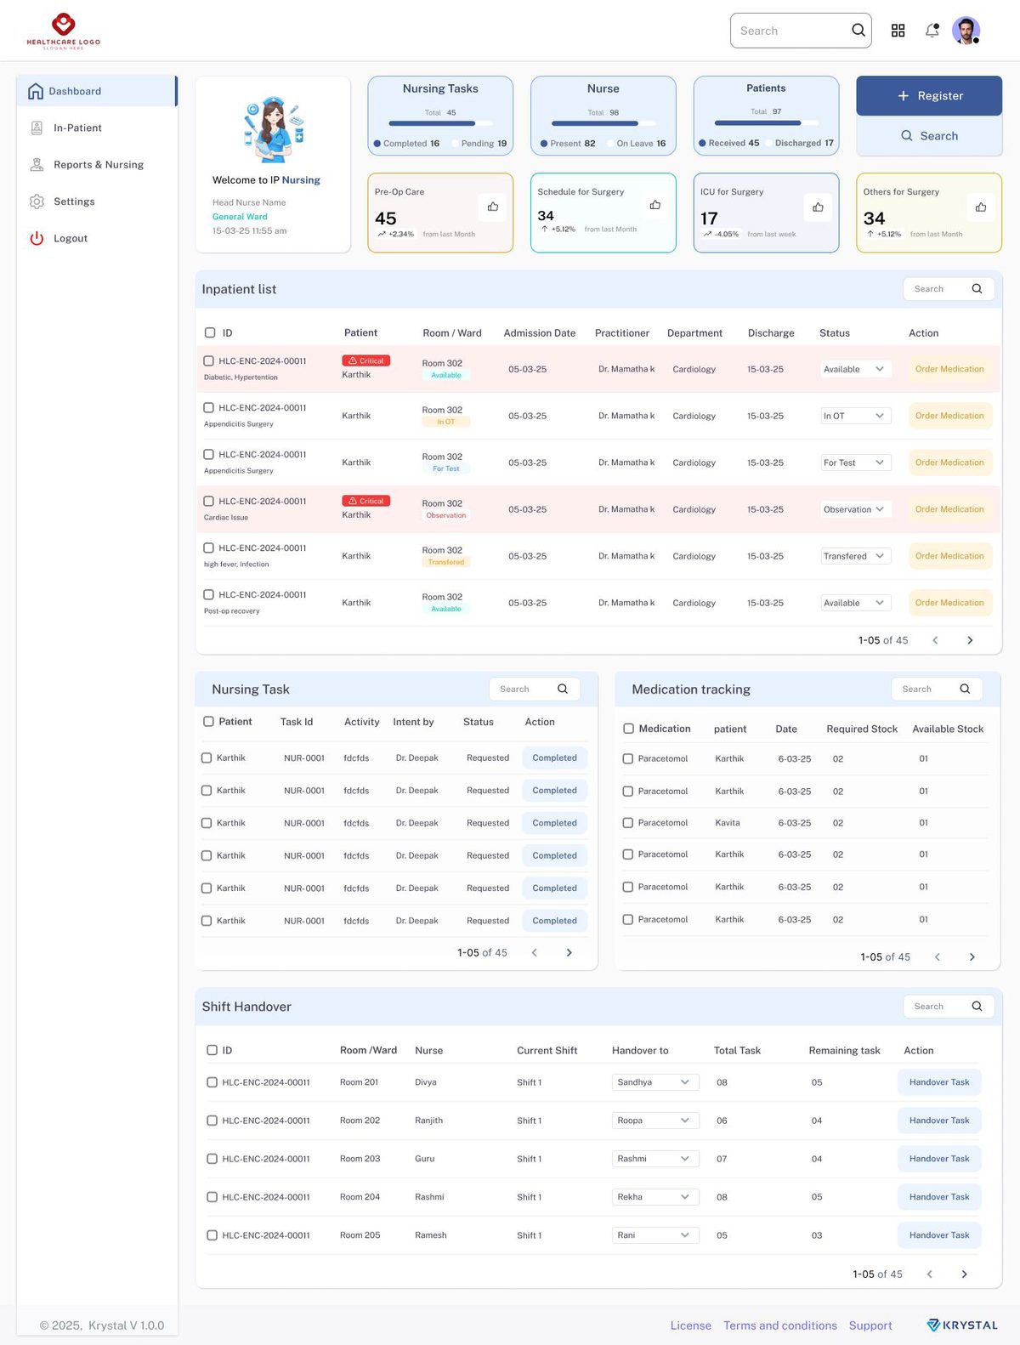Click the Healthcare logo

tap(64, 31)
